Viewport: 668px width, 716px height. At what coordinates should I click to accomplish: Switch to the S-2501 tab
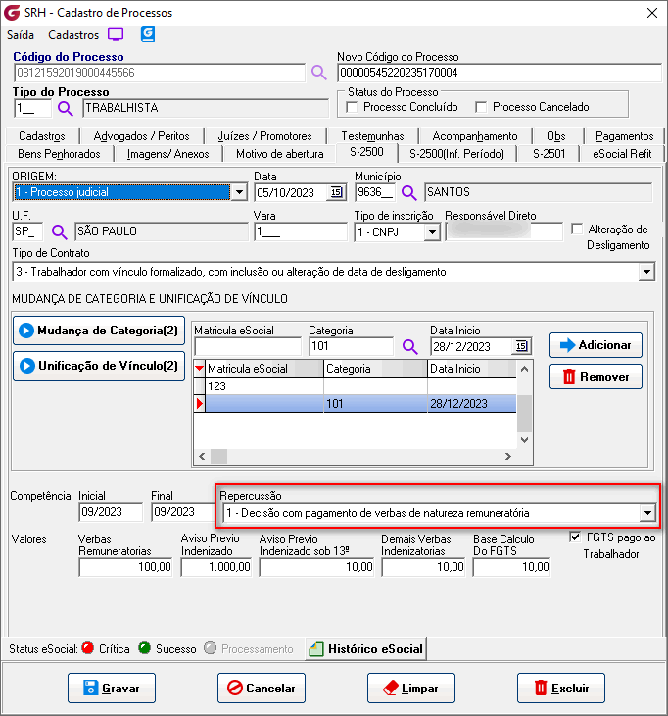(549, 154)
